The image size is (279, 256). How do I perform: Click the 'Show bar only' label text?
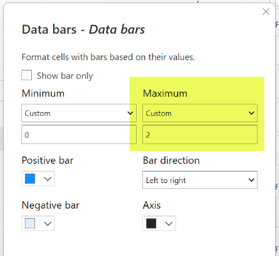click(64, 76)
